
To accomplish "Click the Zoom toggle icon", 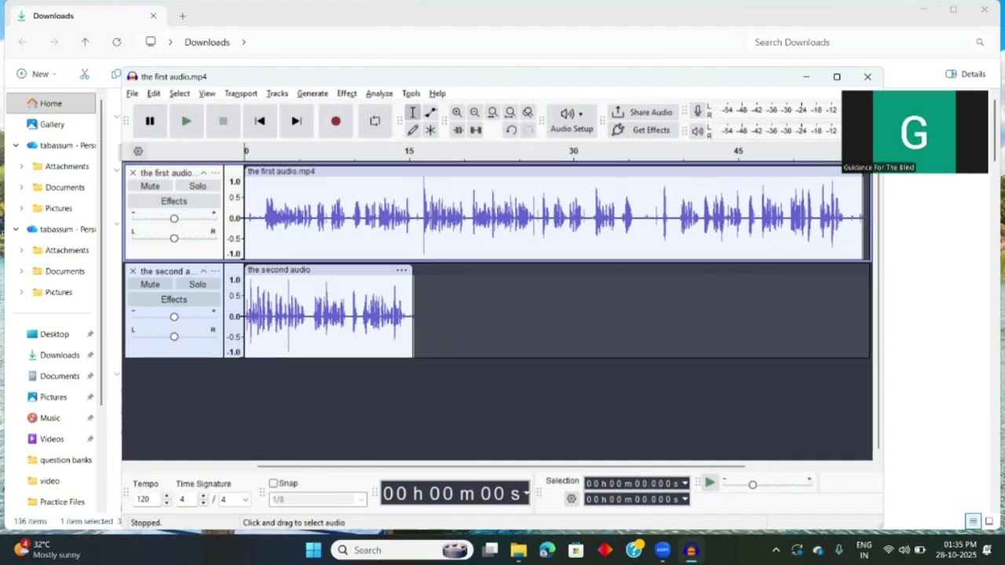I will (x=528, y=112).
